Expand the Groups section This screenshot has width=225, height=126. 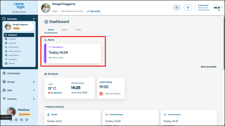tap(19, 82)
